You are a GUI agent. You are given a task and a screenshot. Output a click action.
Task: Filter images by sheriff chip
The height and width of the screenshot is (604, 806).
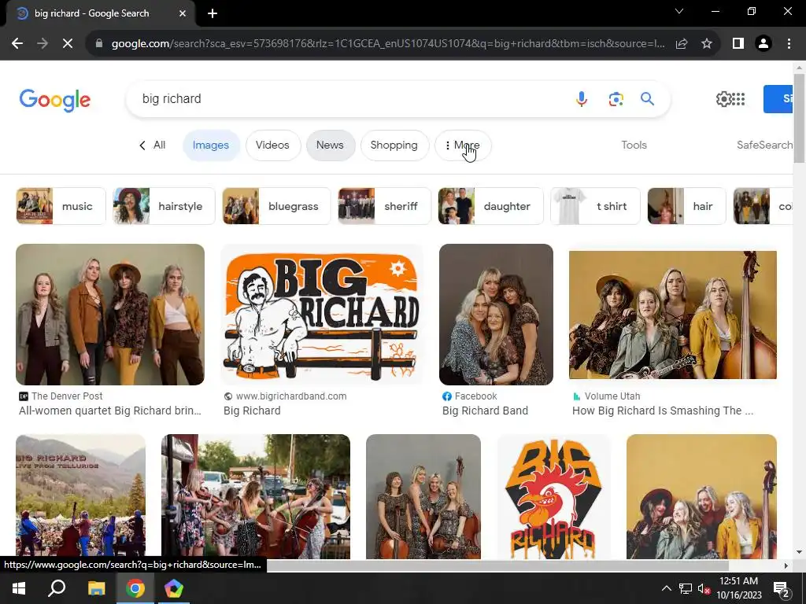(384, 206)
